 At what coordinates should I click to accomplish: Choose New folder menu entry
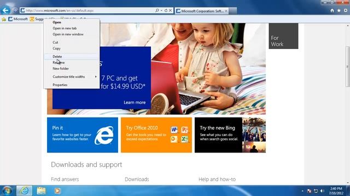(72, 69)
